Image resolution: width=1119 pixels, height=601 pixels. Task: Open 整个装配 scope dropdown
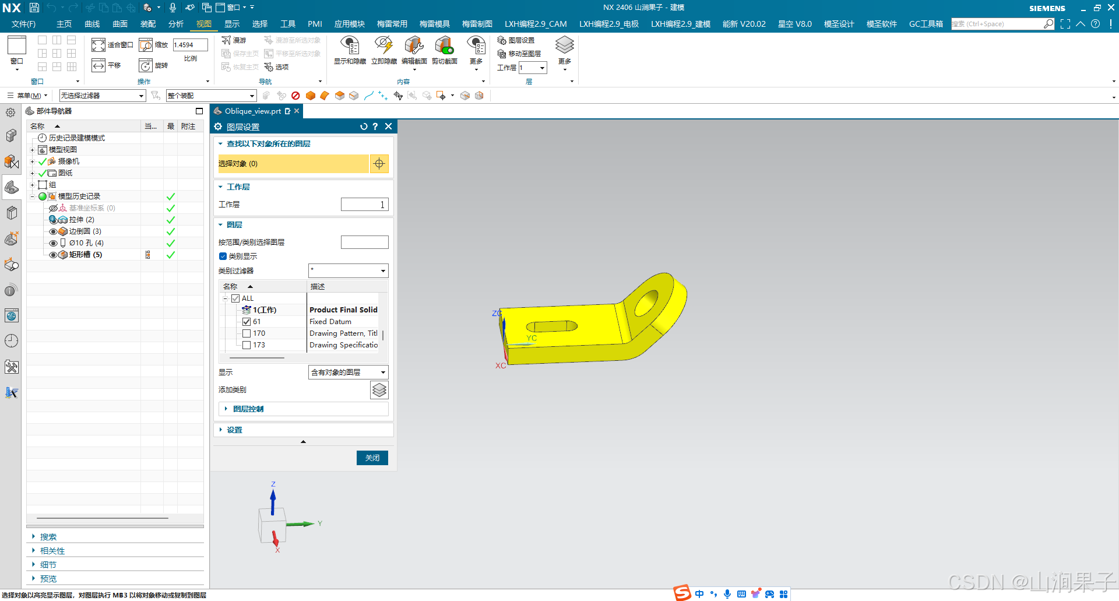(211, 96)
